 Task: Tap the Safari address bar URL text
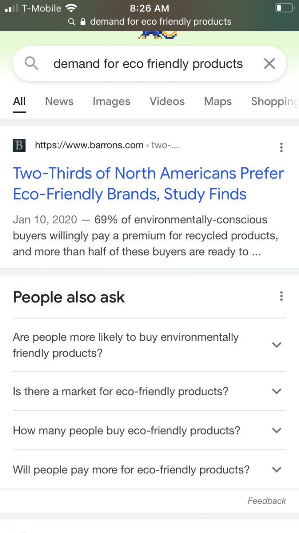[x=160, y=22]
